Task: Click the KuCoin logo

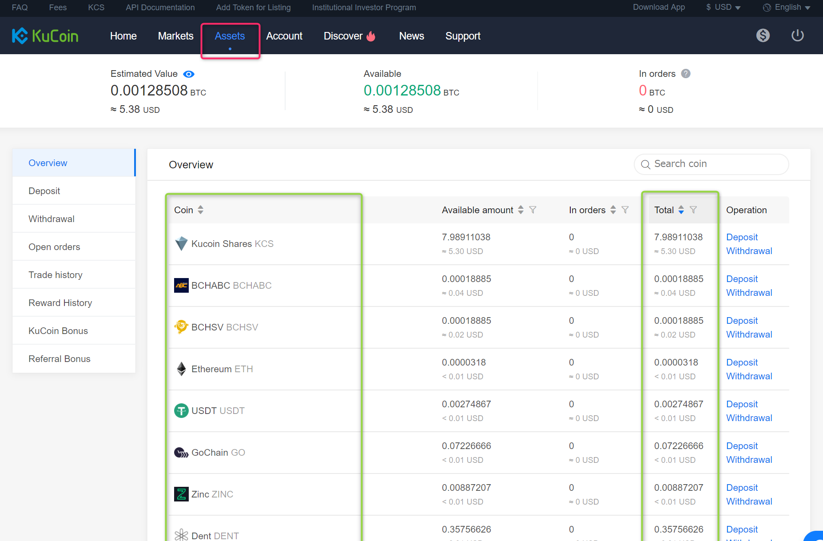Action: point(45,36)
